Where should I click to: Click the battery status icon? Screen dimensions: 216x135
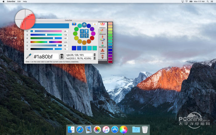click(191, 1)
